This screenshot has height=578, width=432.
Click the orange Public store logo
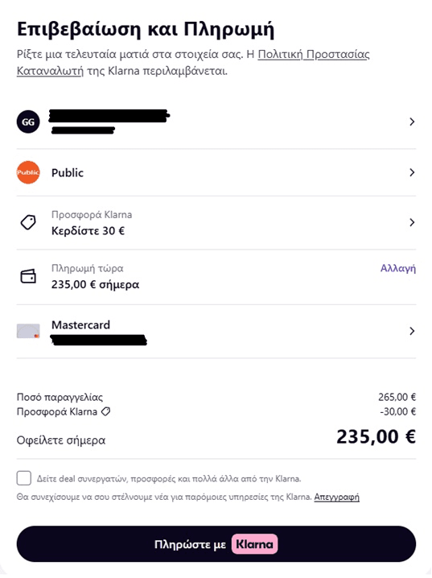[28, 172]
